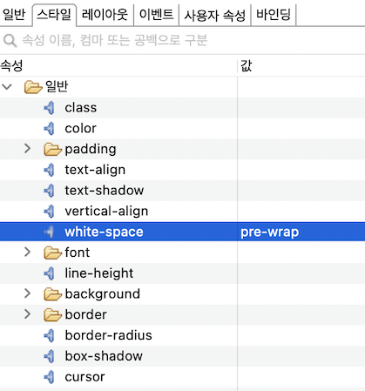
Task: Click the border-radius property icon
Action: [x=49, y=335]
